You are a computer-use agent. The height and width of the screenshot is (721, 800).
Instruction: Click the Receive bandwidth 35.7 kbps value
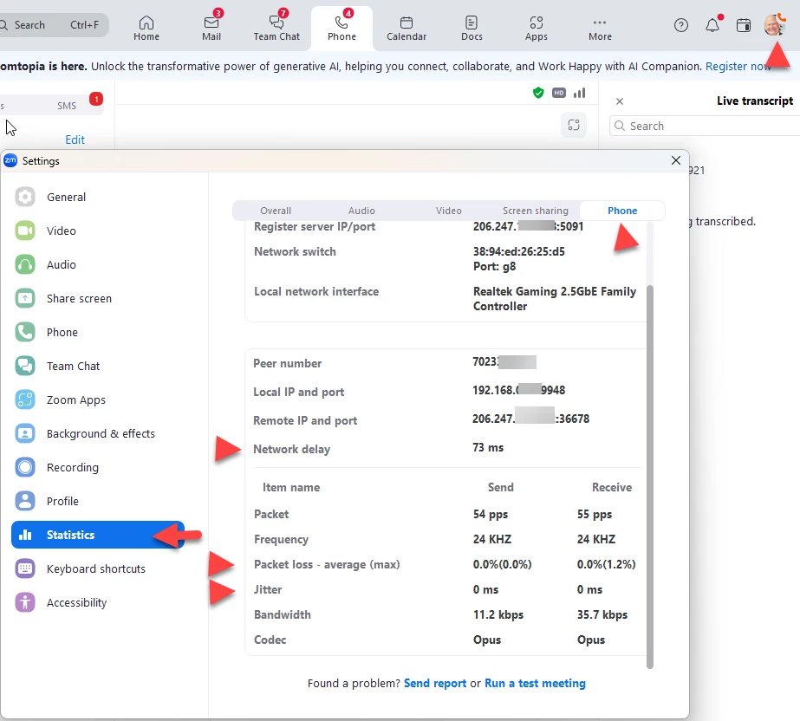[602, 614]
